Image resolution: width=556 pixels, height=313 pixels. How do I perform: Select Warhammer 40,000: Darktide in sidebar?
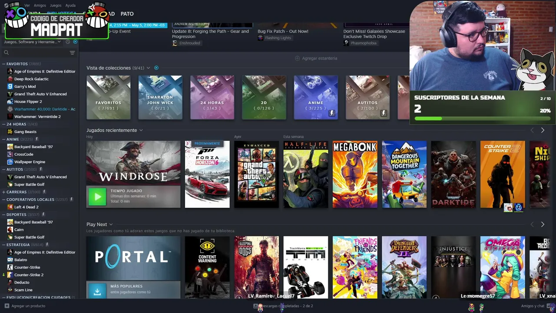click(x=44, y=109)
